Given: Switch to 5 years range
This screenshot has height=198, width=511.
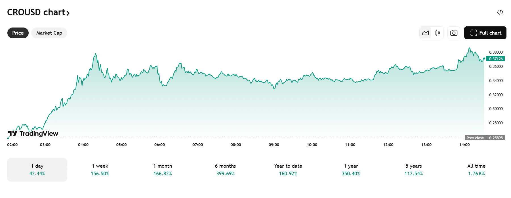Looking at the screenshot, I should [414, 170].
